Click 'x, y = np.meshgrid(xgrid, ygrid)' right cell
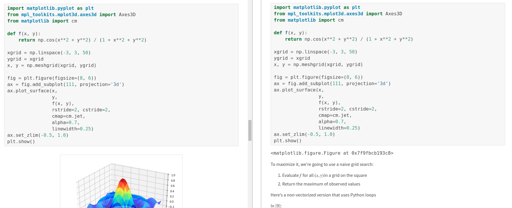This screenshot has height=208, width=512. (318, 65)
